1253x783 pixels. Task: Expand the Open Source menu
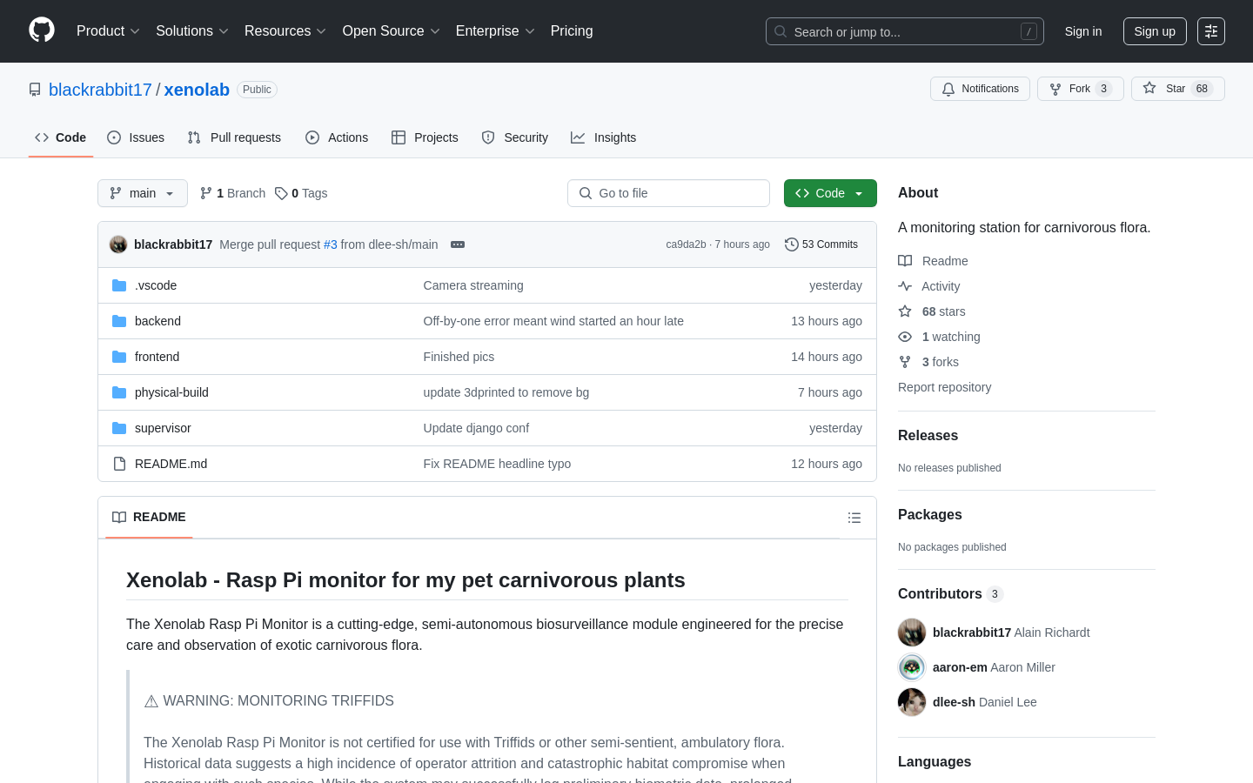(391, 30)
